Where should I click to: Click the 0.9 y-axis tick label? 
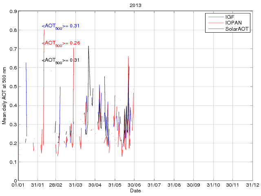13,11
